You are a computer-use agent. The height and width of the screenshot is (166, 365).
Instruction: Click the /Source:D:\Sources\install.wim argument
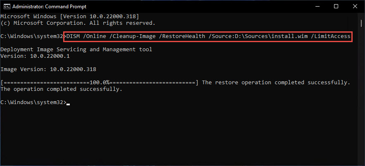pyautogui.click(x=260, y=36)
